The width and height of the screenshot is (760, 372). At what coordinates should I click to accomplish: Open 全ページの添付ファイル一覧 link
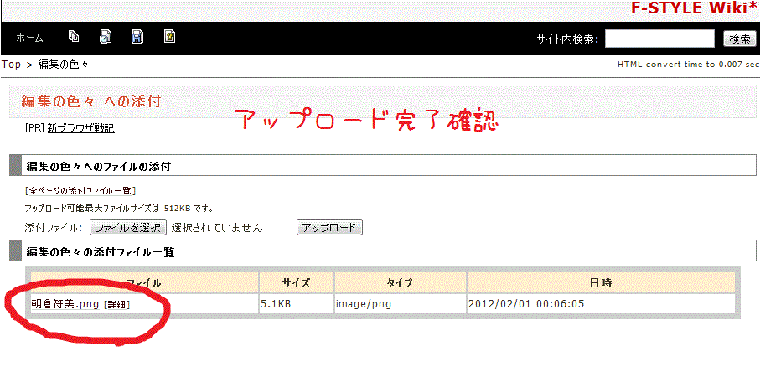80,191
